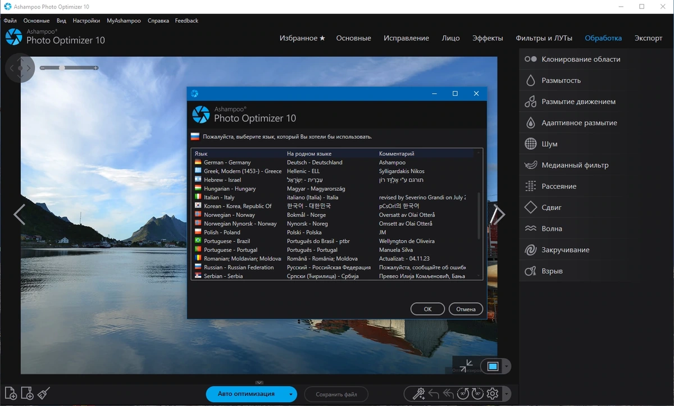Click the language list vertical scrollbar
This screenshot has height=406, width=674.
tap(479, 215)
